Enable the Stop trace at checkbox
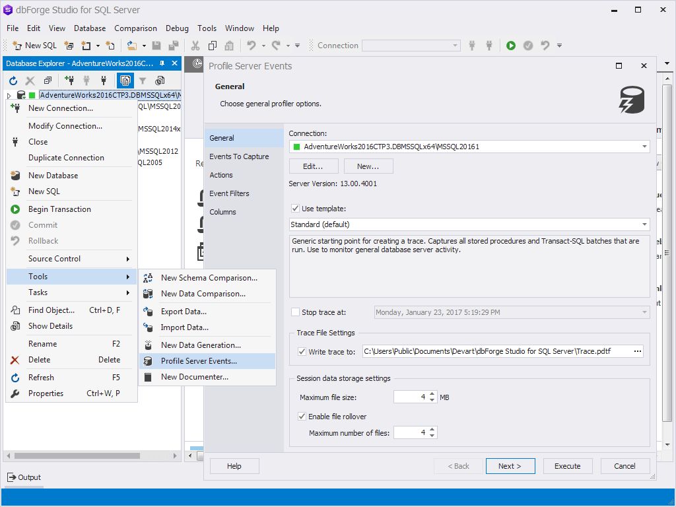Screen dimensions: 676x507 pyautogui.click(x=295, y=312)
